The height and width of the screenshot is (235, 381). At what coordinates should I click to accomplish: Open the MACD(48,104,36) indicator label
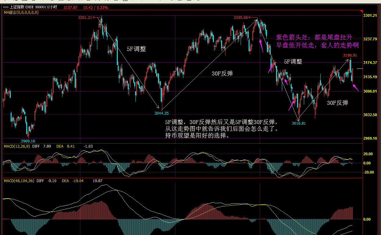tap(19, 181)
